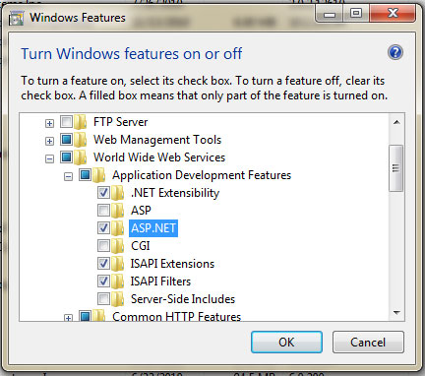This screenshot has width=425, height=376.
Task: Click the World Wide Web Services folder icon
Action: (x=80, y=157)
